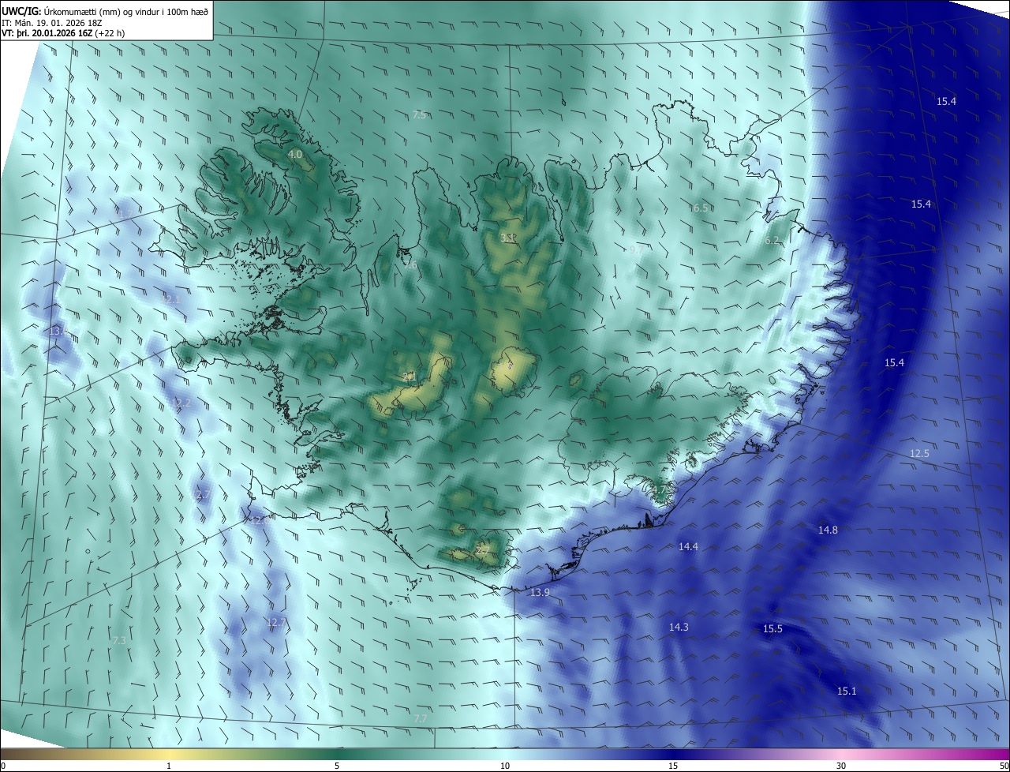Click the 6.2 value near the east coast
1010x772 pixels.
point(772,241)
